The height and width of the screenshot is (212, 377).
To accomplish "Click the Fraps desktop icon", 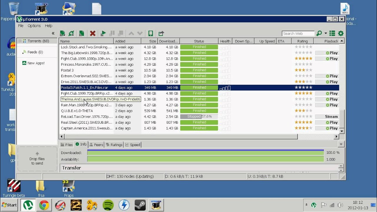I will point(69,188).
